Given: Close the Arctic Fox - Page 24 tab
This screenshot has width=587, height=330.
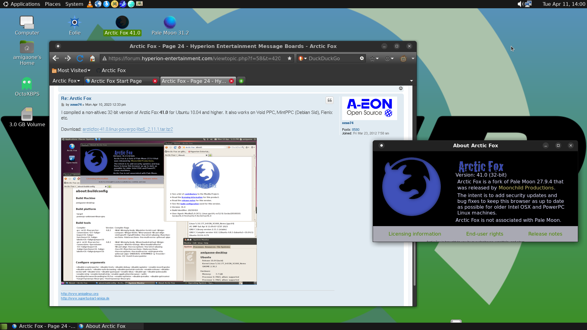Looking at the screenshot, I should 231,81.
